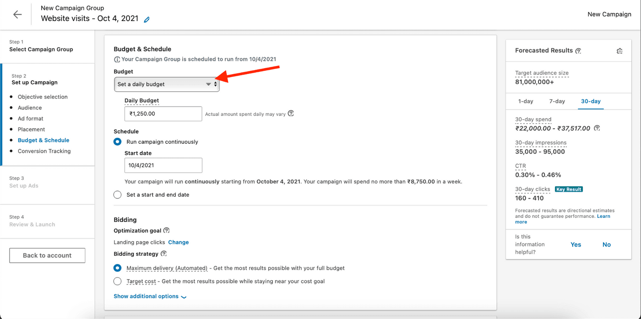
Task: Switch to the 7-day forecast tab
Action: click(557, 101)
